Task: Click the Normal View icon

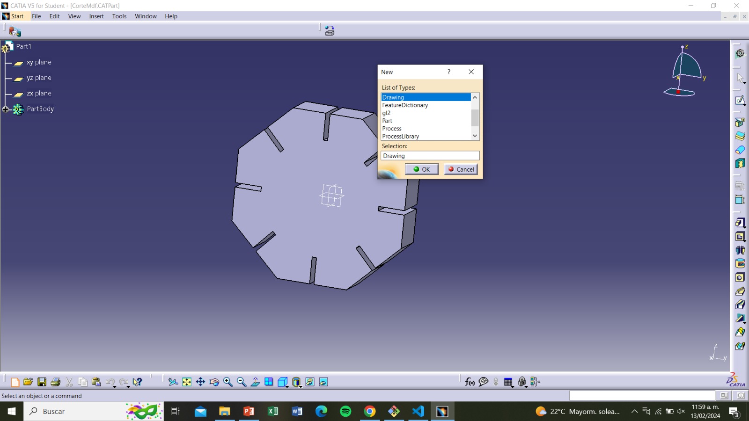Action: pyautogui.click(x=255, y=382)
